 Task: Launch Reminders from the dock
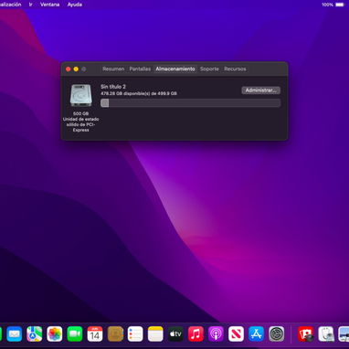pos(135,334)
